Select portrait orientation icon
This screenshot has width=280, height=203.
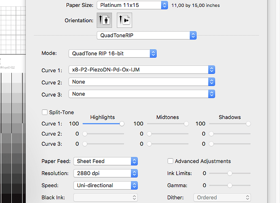point(104,20)
